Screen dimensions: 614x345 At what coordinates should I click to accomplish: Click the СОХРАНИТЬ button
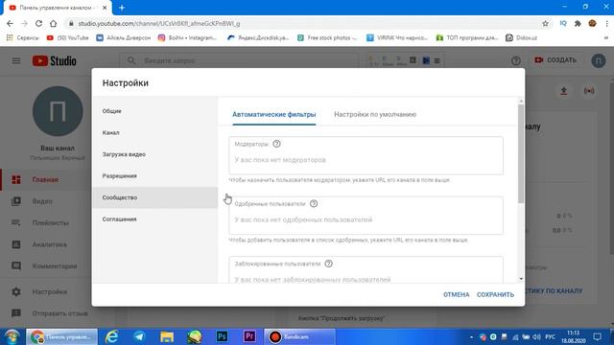[495, 294]
